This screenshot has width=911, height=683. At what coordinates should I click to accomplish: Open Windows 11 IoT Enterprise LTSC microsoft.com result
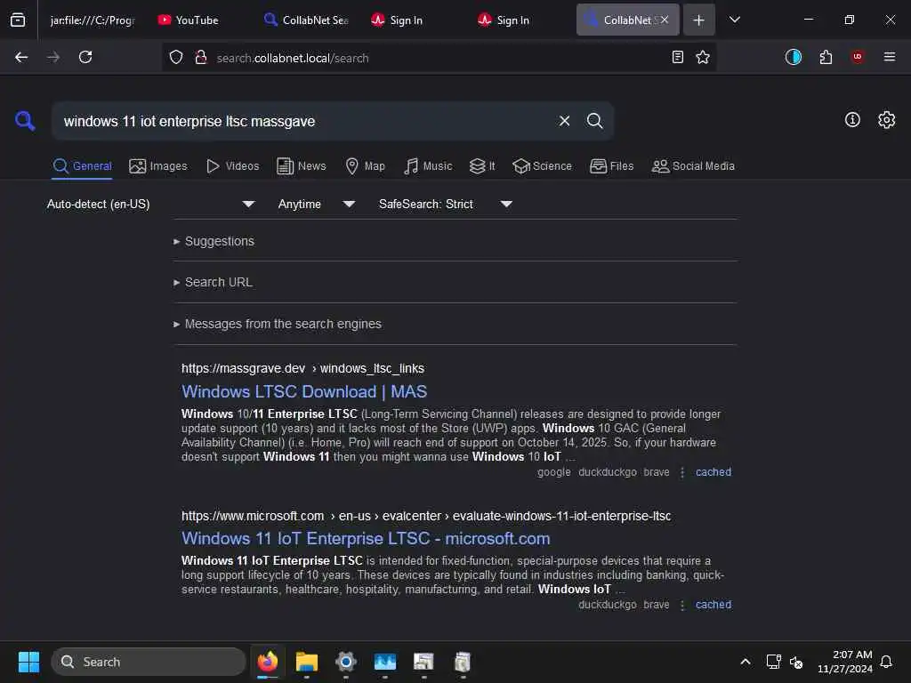pos(366,538)
